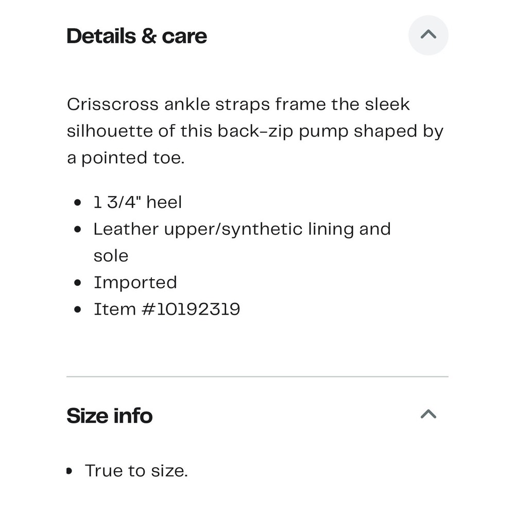Click the words pointed toe
The width and height of the screenshot is (515, 515).
pyautogui.click(x=133, y=158)
